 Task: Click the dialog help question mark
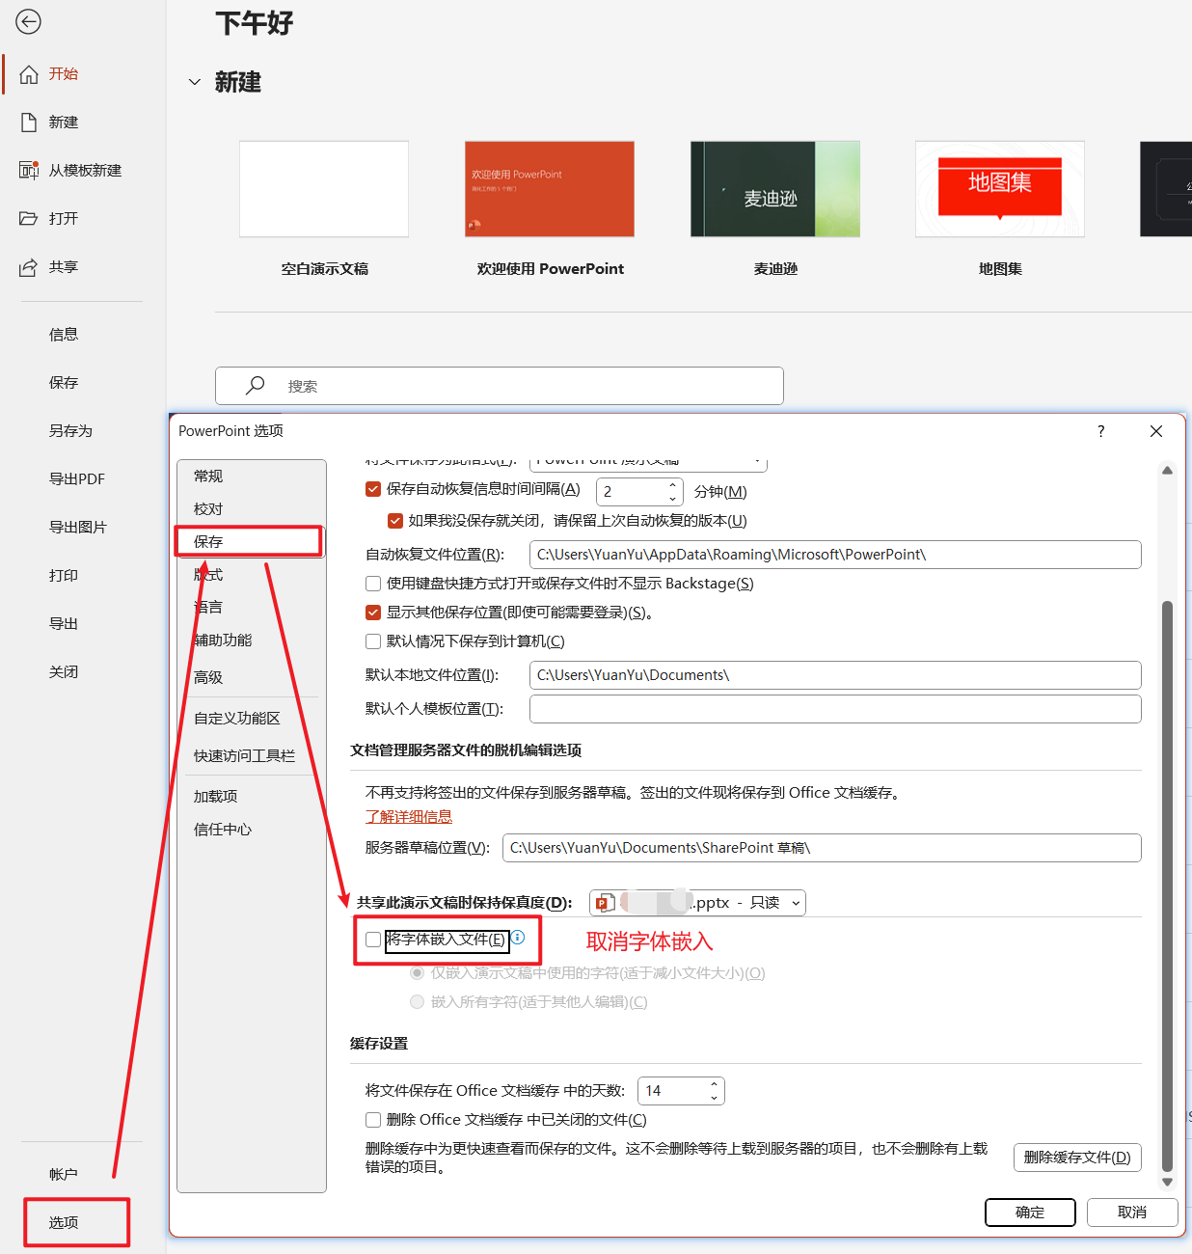coord(1100,431)
